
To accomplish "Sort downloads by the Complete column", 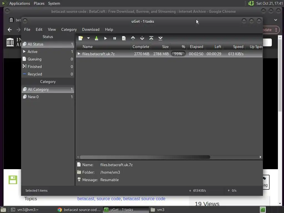I will (141, 47).
